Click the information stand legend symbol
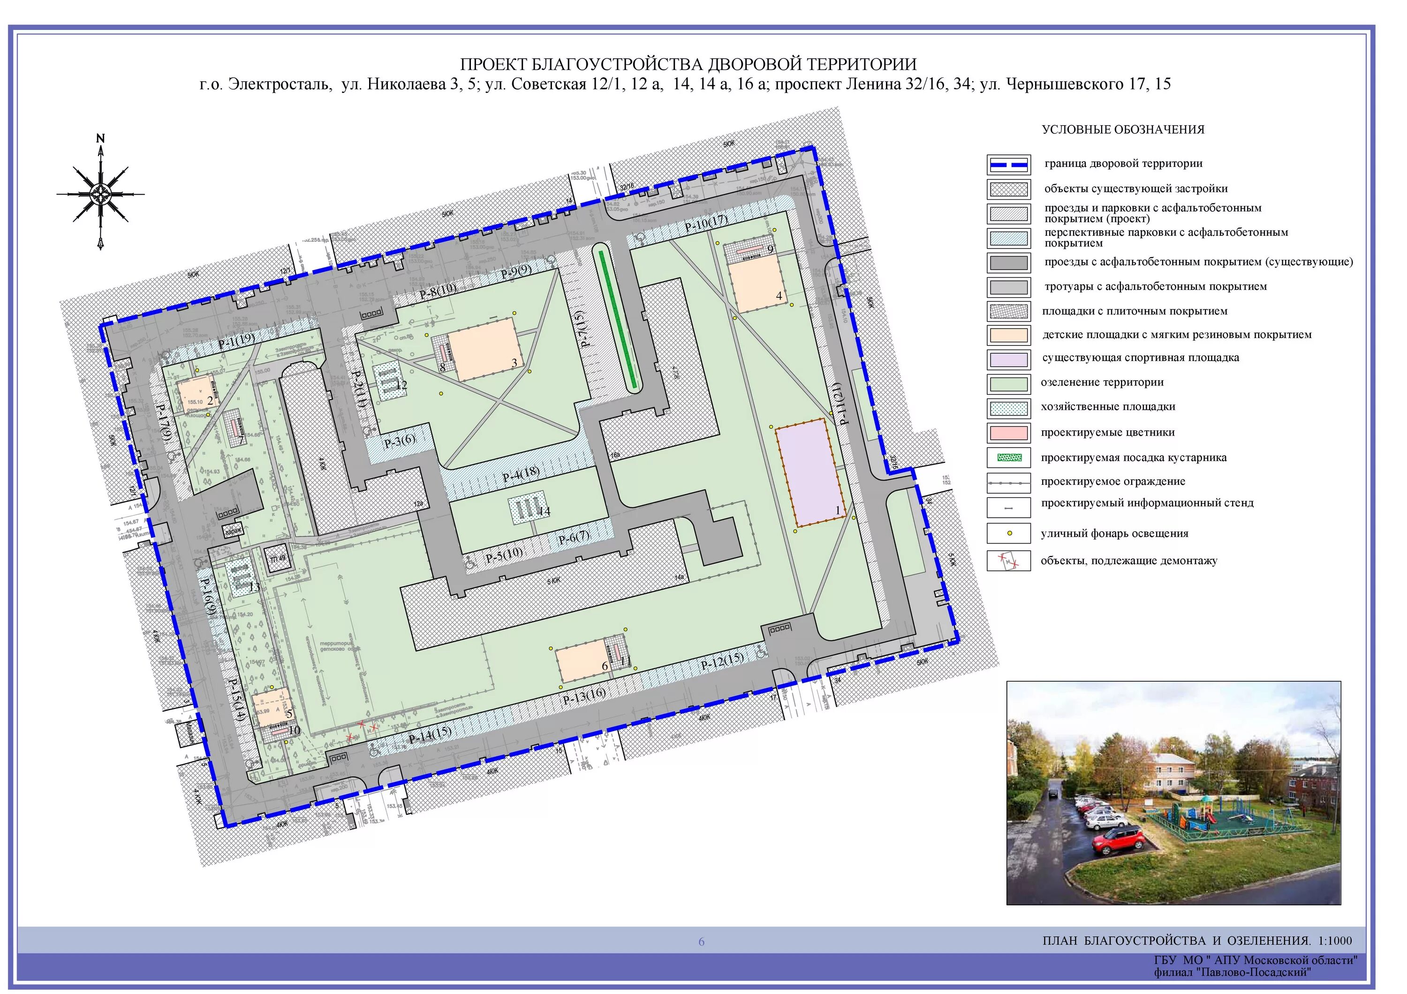The image size is (1407, 994). [1009, 508]
